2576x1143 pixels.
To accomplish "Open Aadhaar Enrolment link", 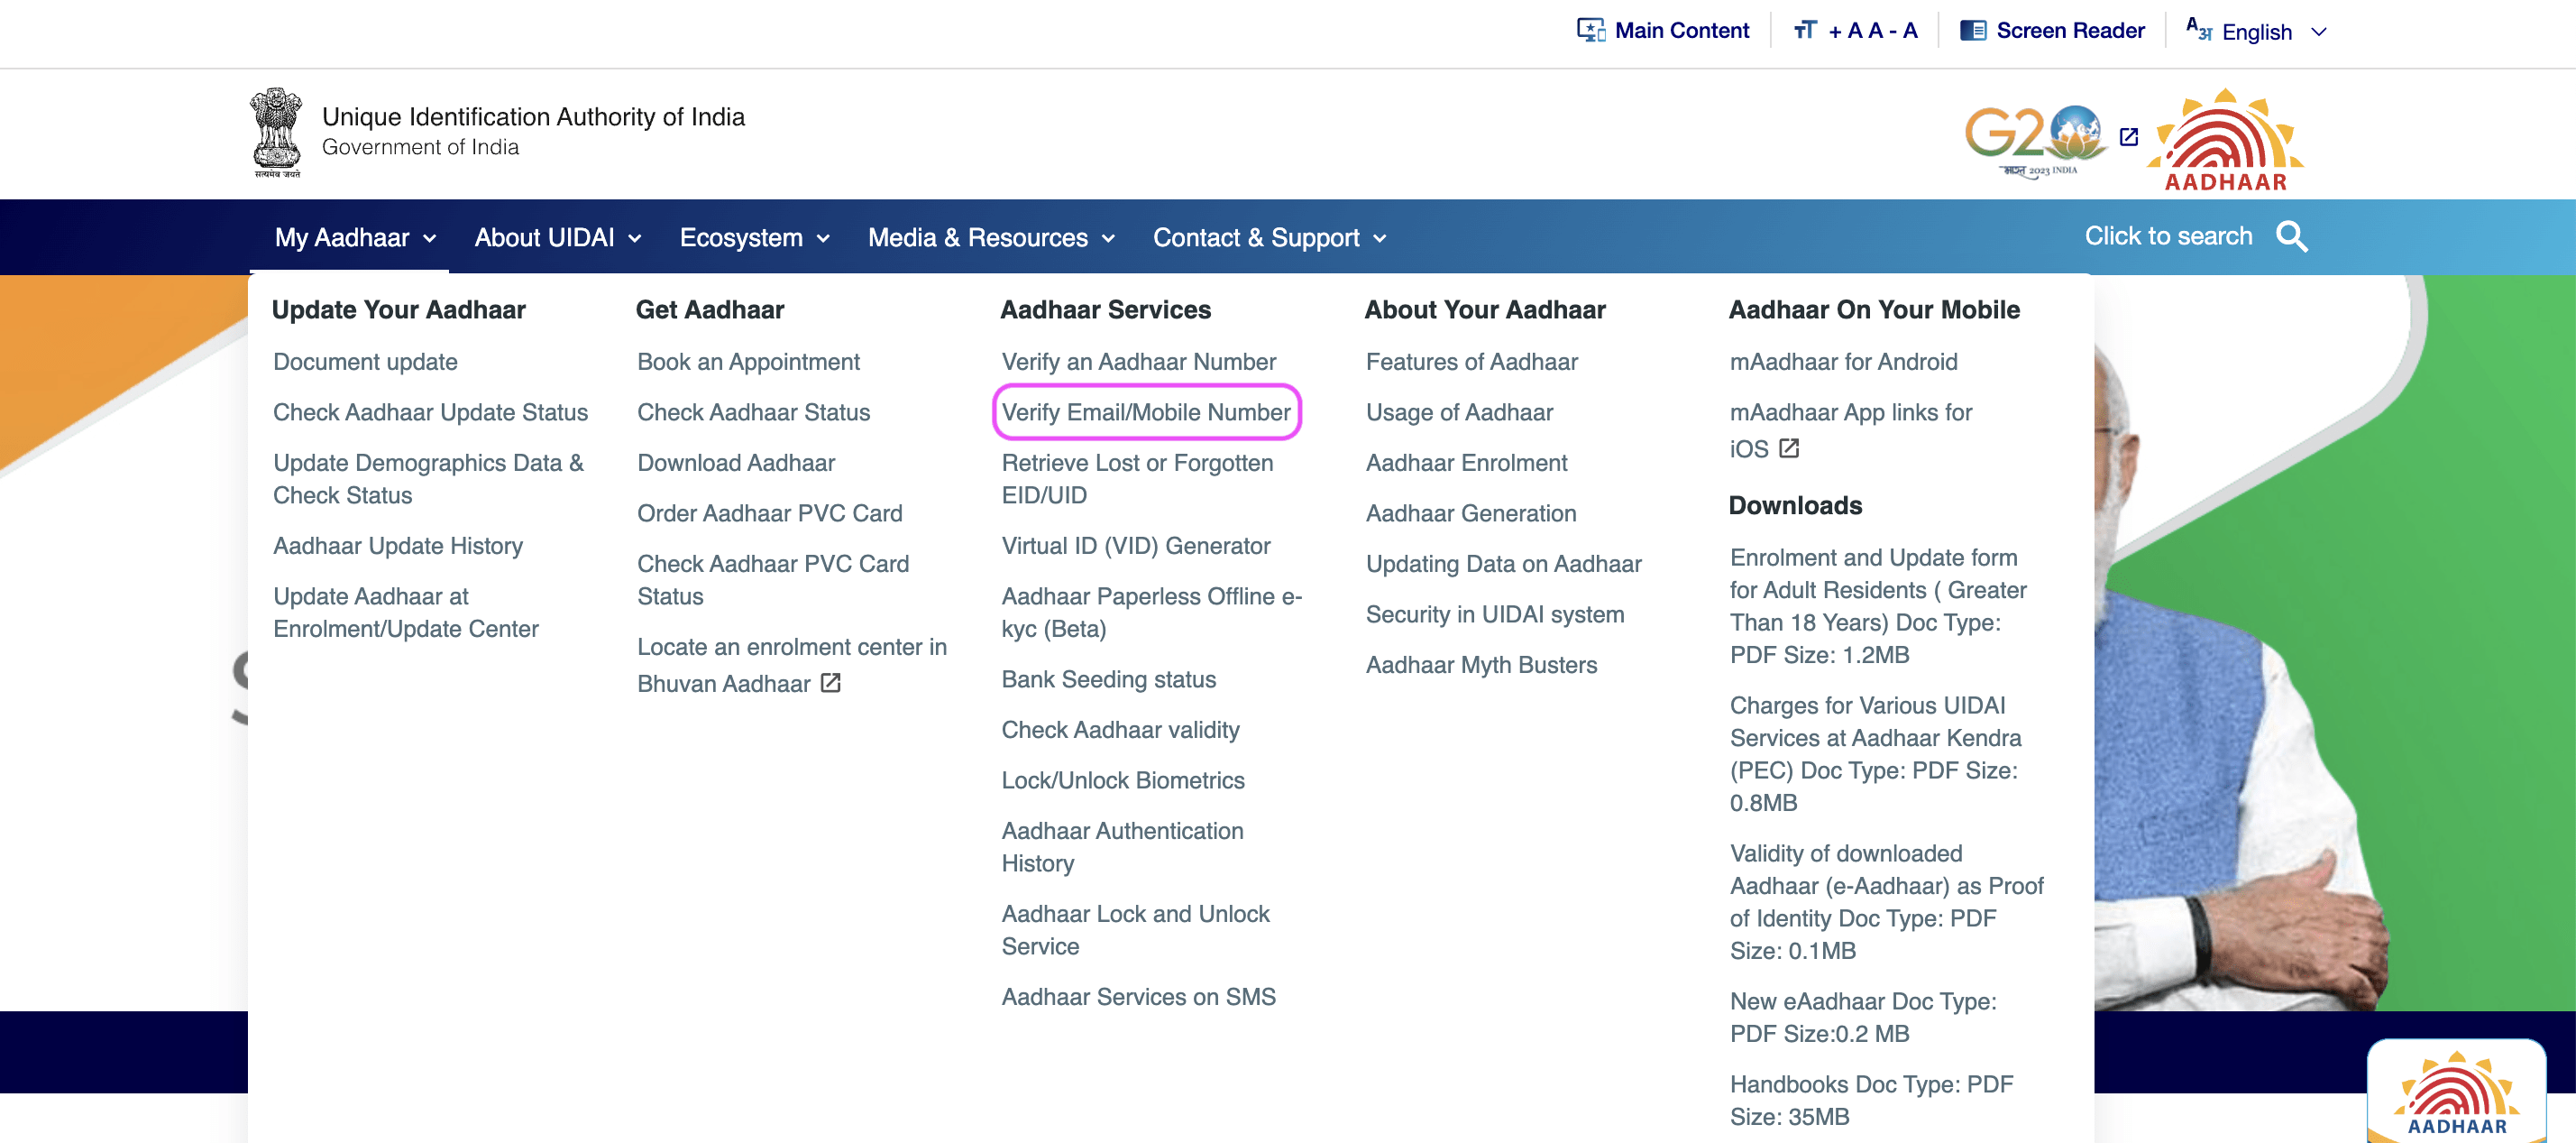I will tap(1466, 463).
